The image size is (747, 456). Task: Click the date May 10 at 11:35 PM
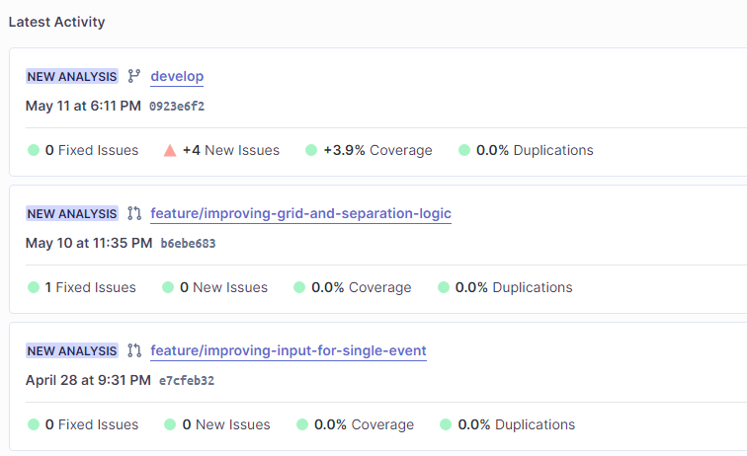coord(89,243)
